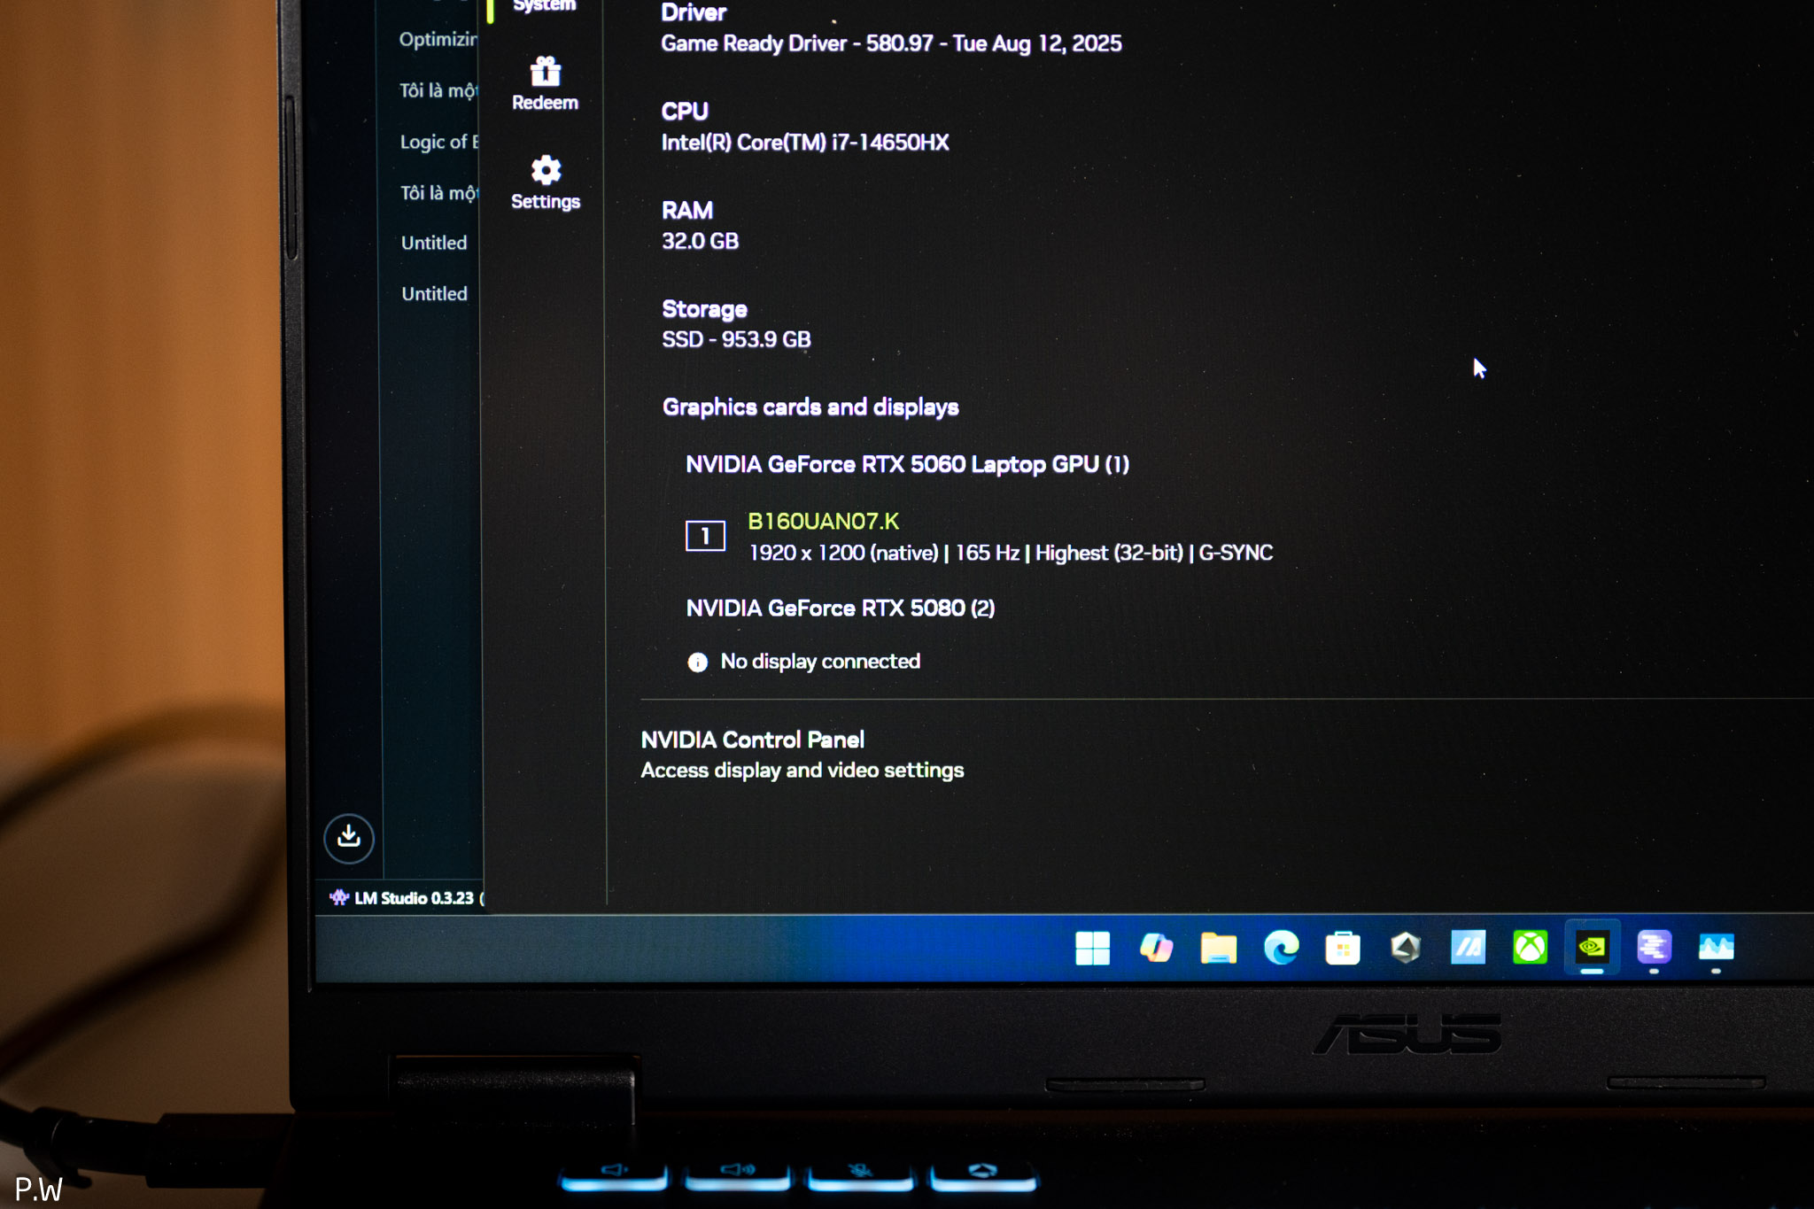Click the Intel(R) Core(TM) i7-14650HX text
Screen dimensions: 1814x1209
[x=805, y=143]
